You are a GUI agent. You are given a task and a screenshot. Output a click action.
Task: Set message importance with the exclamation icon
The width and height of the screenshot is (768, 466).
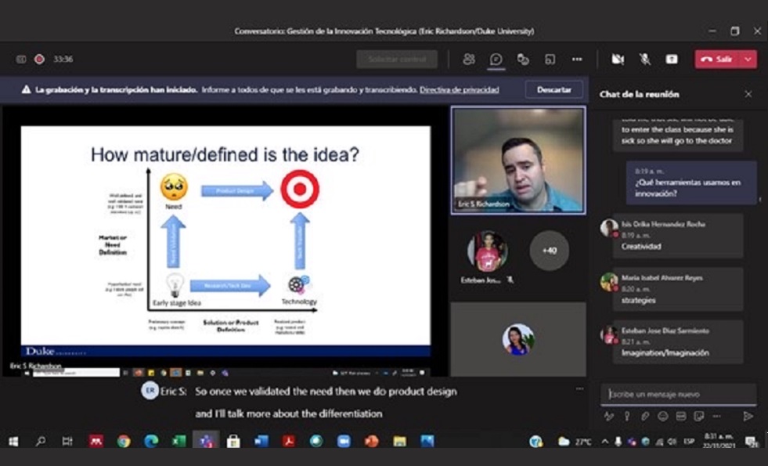pyautogui.click(x=626, y=417)
